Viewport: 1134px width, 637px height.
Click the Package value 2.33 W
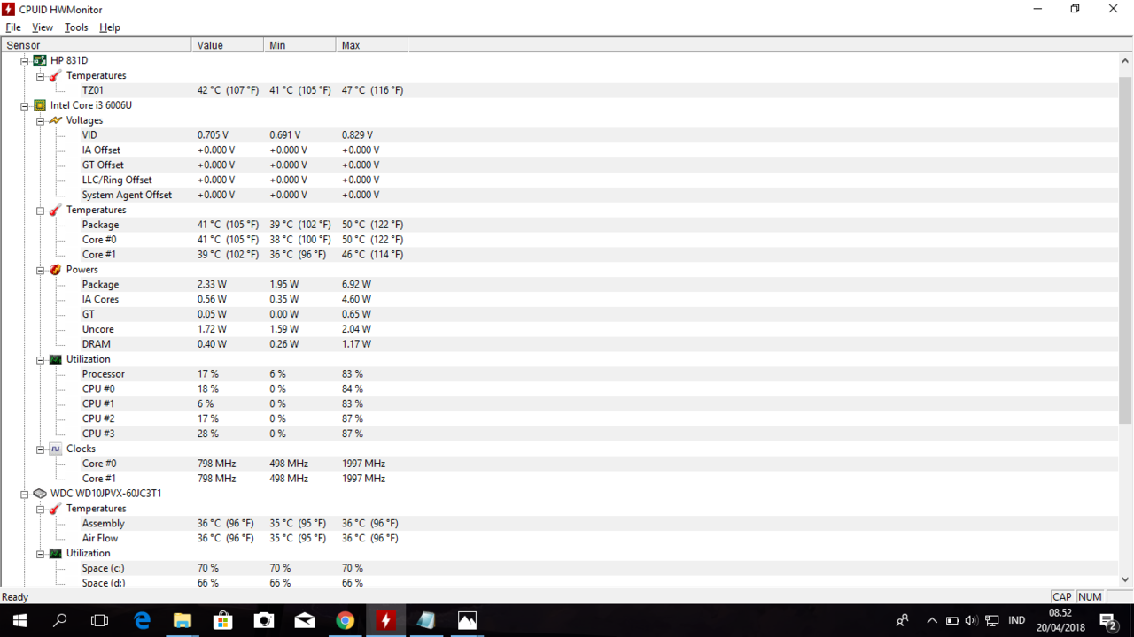coord(212,285)
